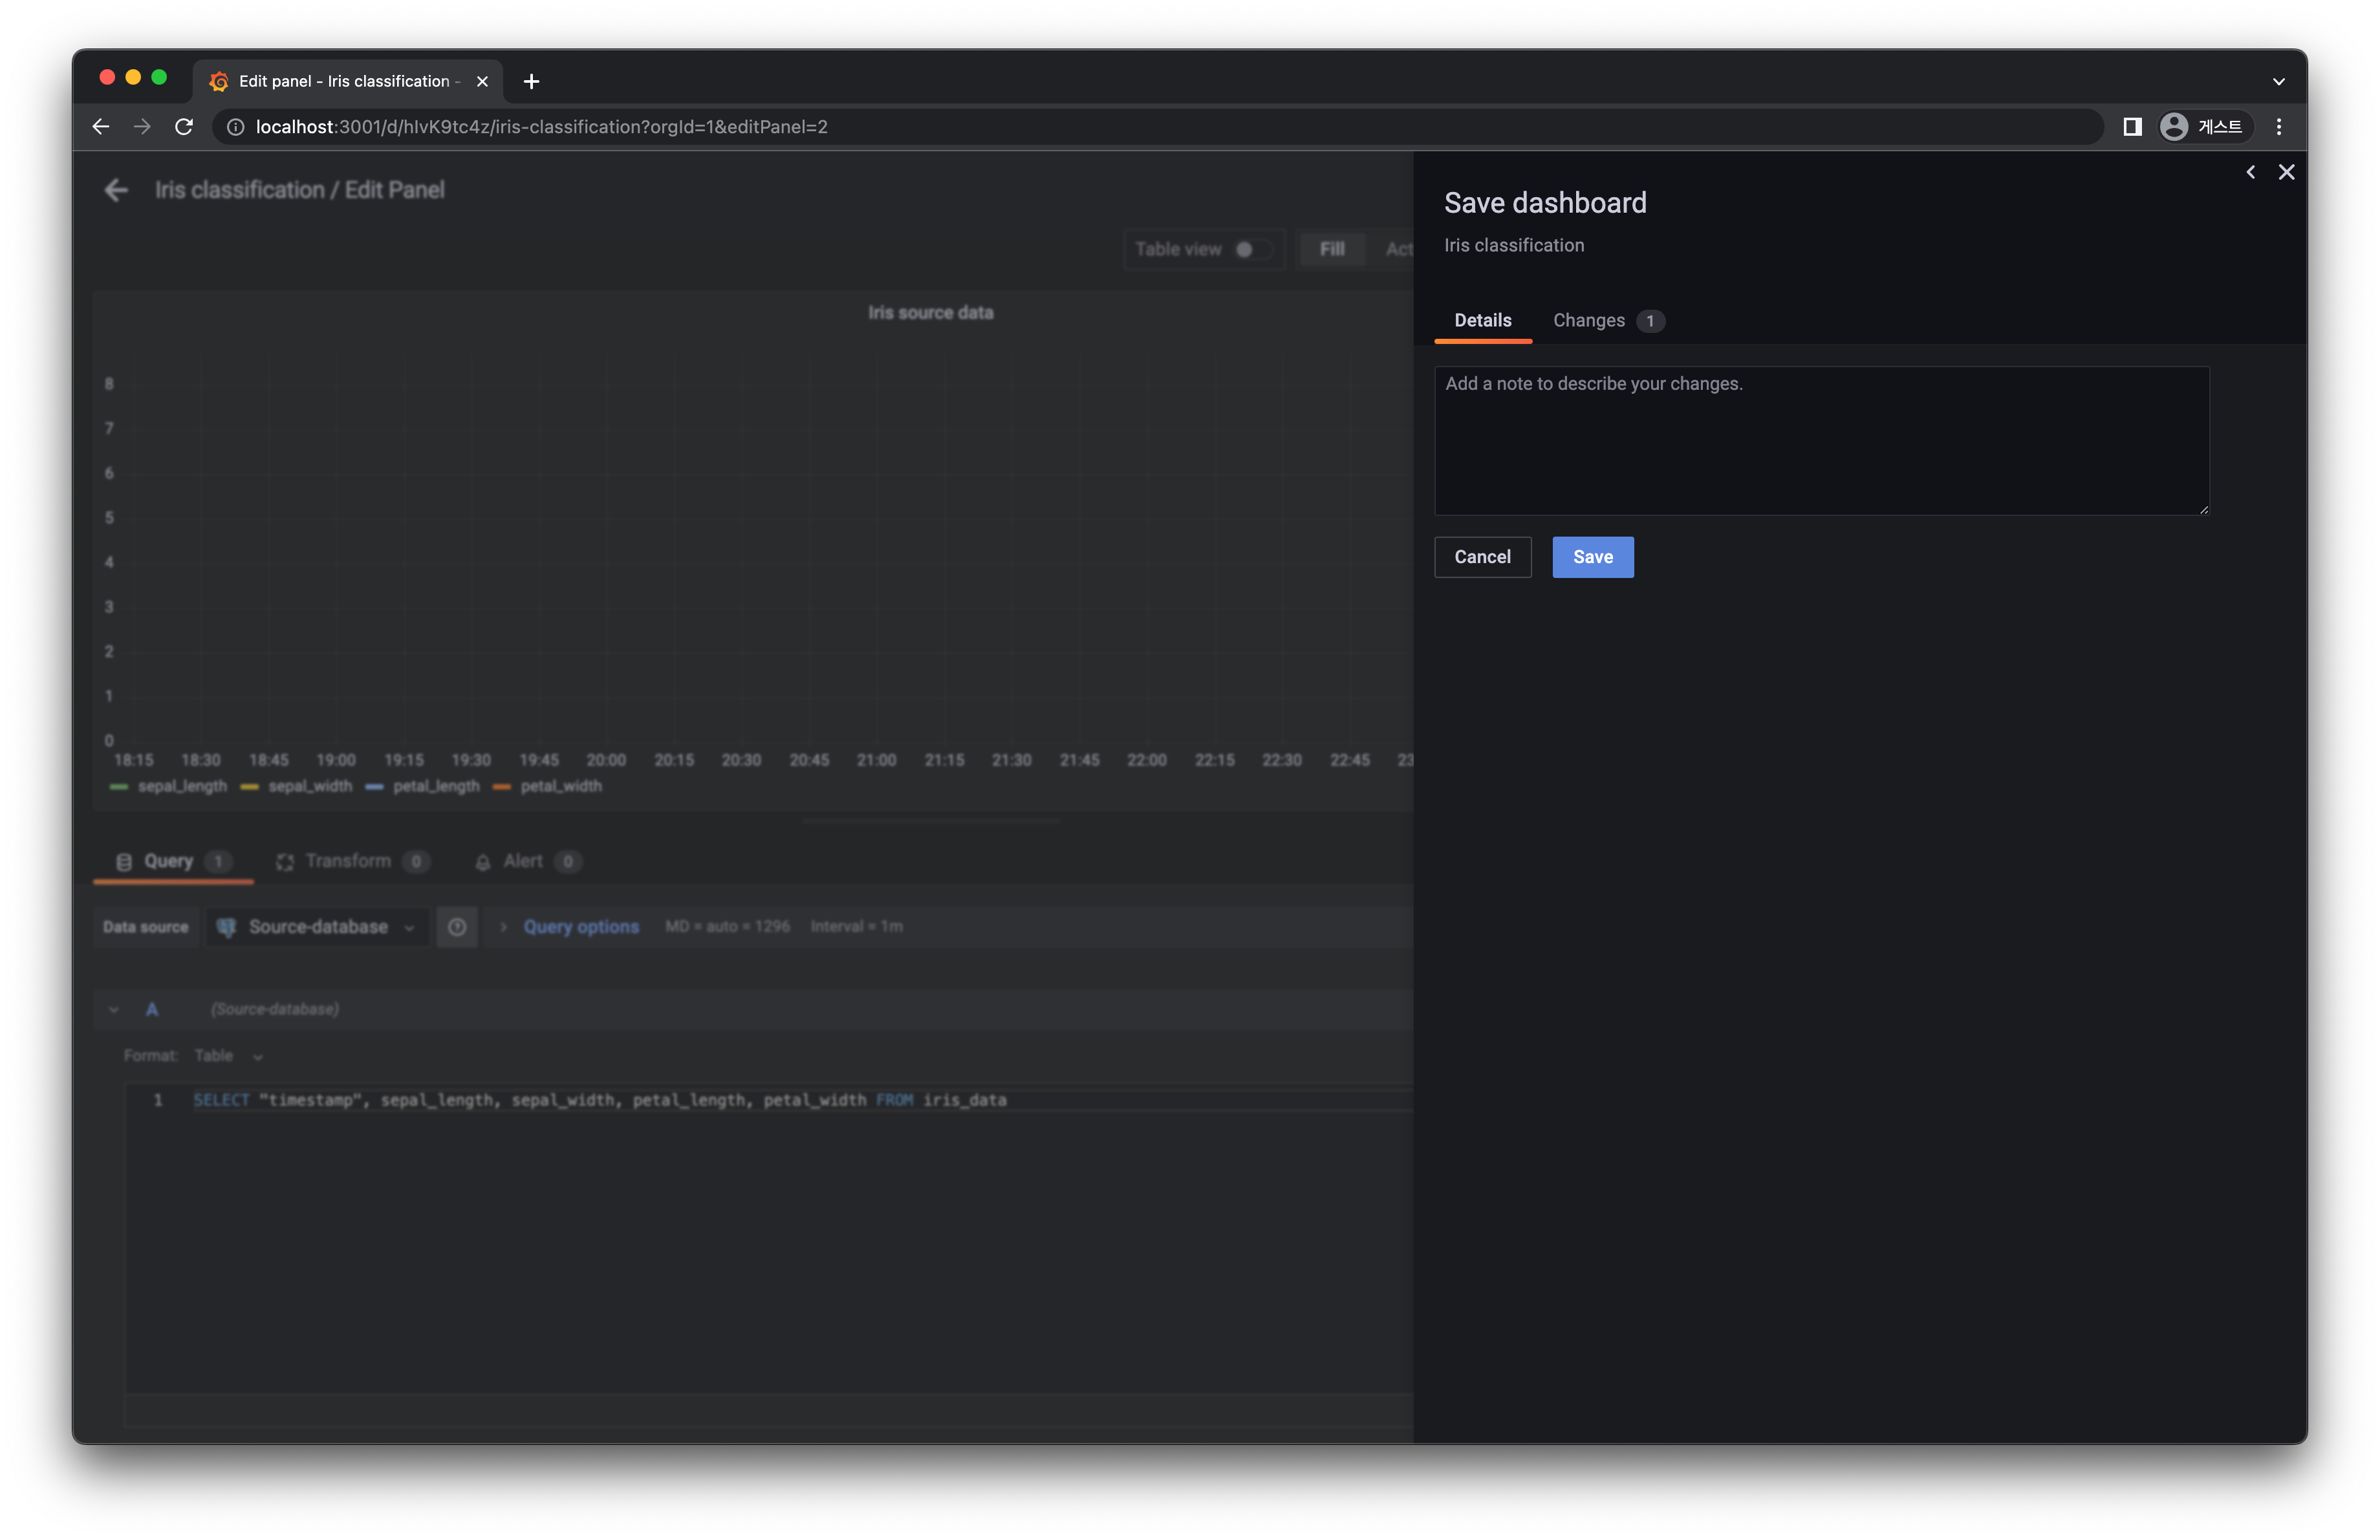
Task: Click the note description text area
Action: (x=1821, y=441)
